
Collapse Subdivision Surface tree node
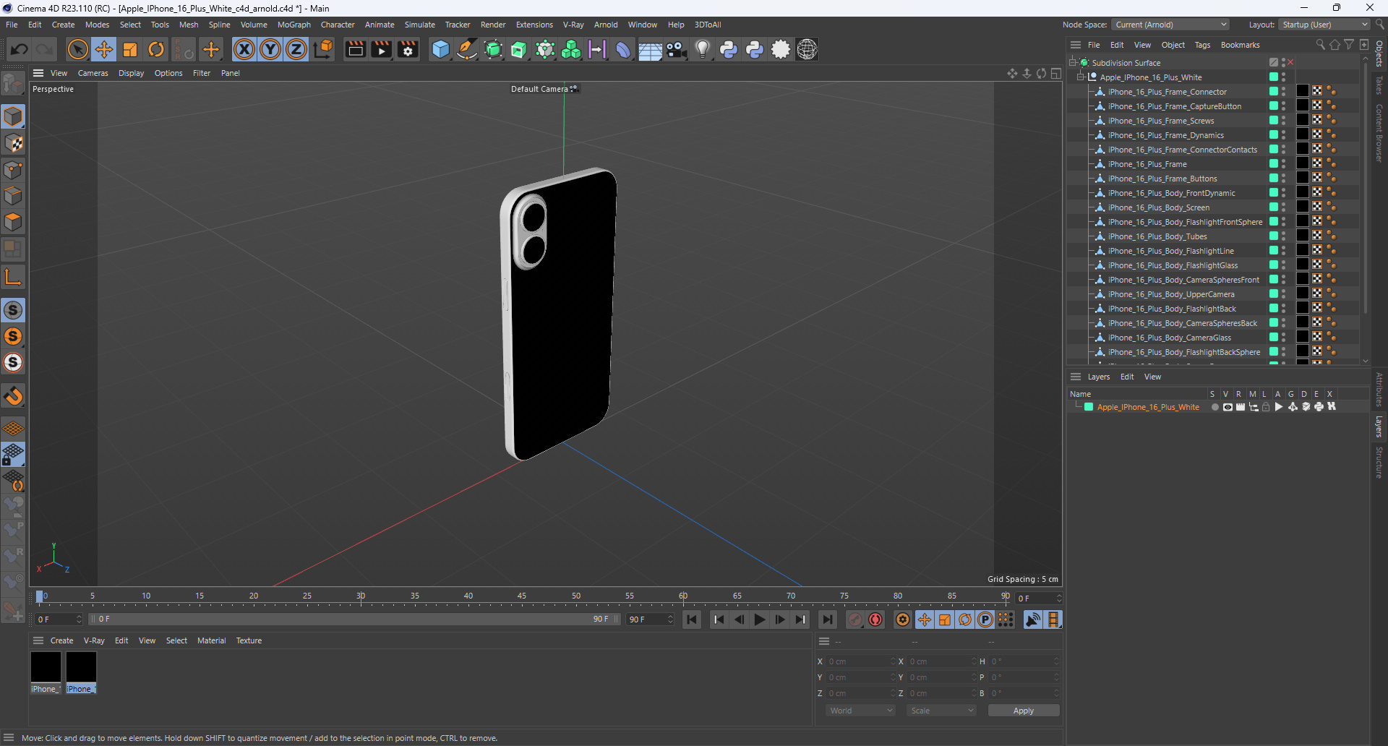[x=1073, y=63]
